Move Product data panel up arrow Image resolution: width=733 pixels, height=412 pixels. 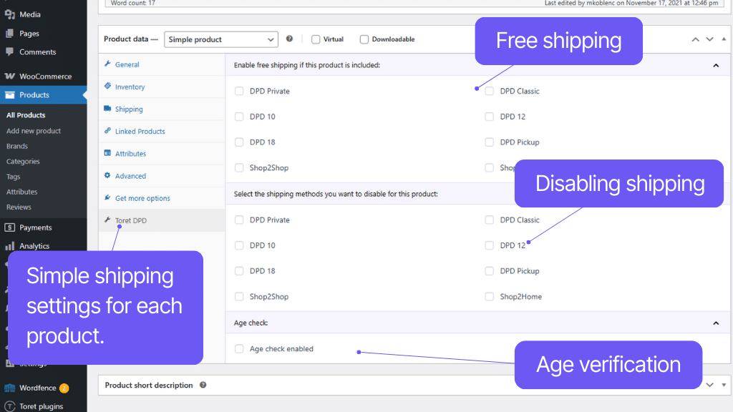point(696,39)
